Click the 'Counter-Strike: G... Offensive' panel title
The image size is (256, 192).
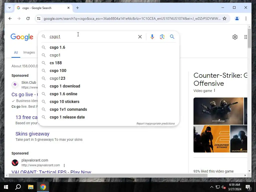[220, 79]
